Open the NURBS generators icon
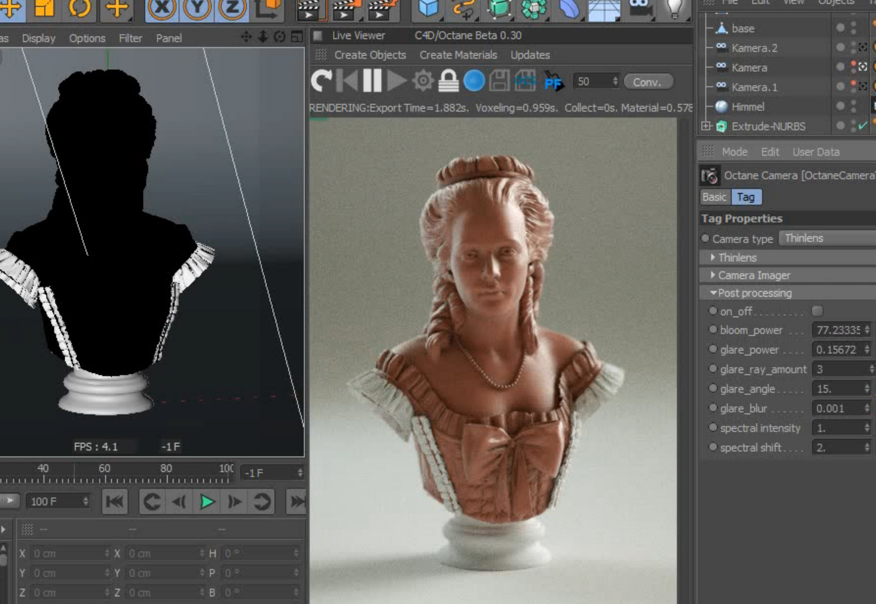This screenshot has height=604, width=876. coord(499,8)
